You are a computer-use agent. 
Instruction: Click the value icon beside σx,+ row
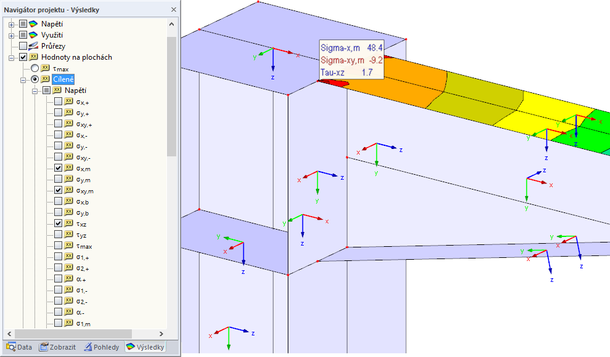point(68,102)
